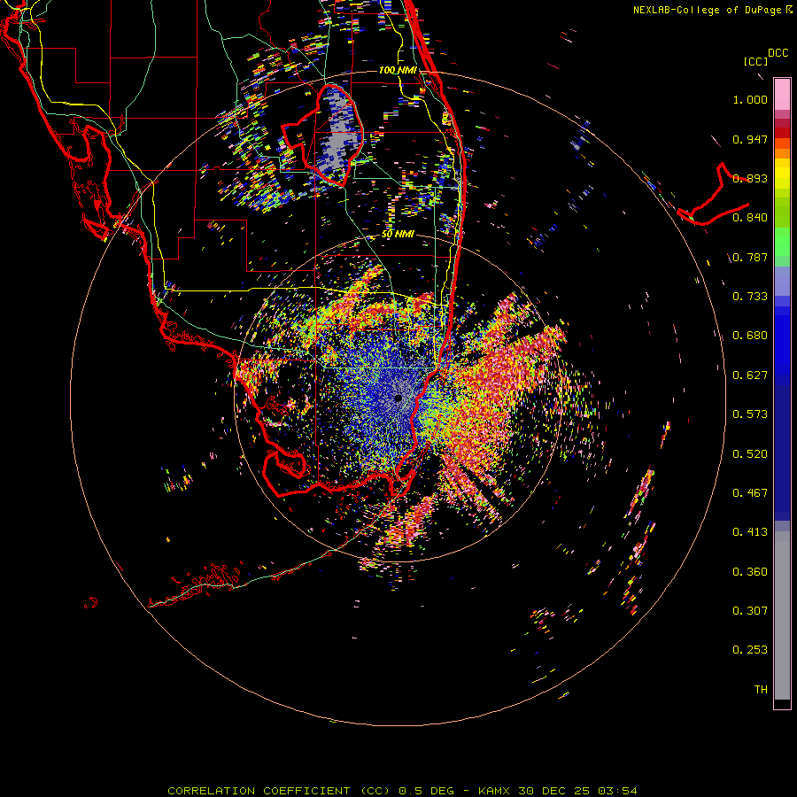Image resolution: width=797 pixels, height=797 pixels.
Task: Pick the bright green color bar segment
Action: point(782,242)
